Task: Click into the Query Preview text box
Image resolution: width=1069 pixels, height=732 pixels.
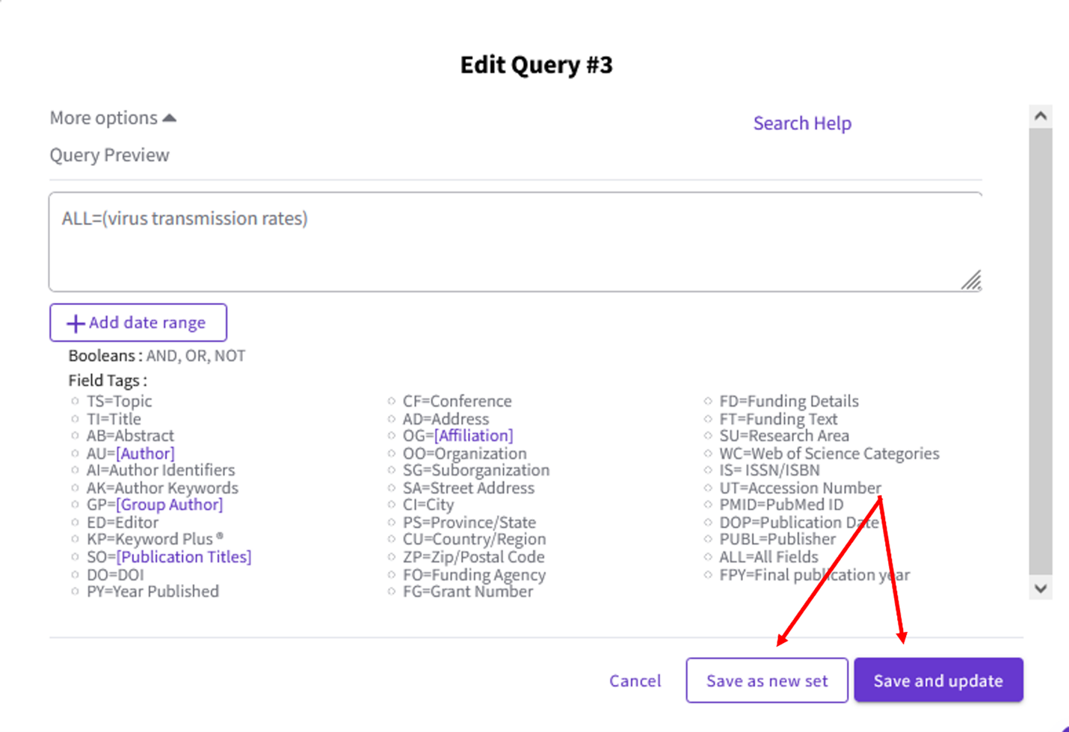Action: (515, 242)
